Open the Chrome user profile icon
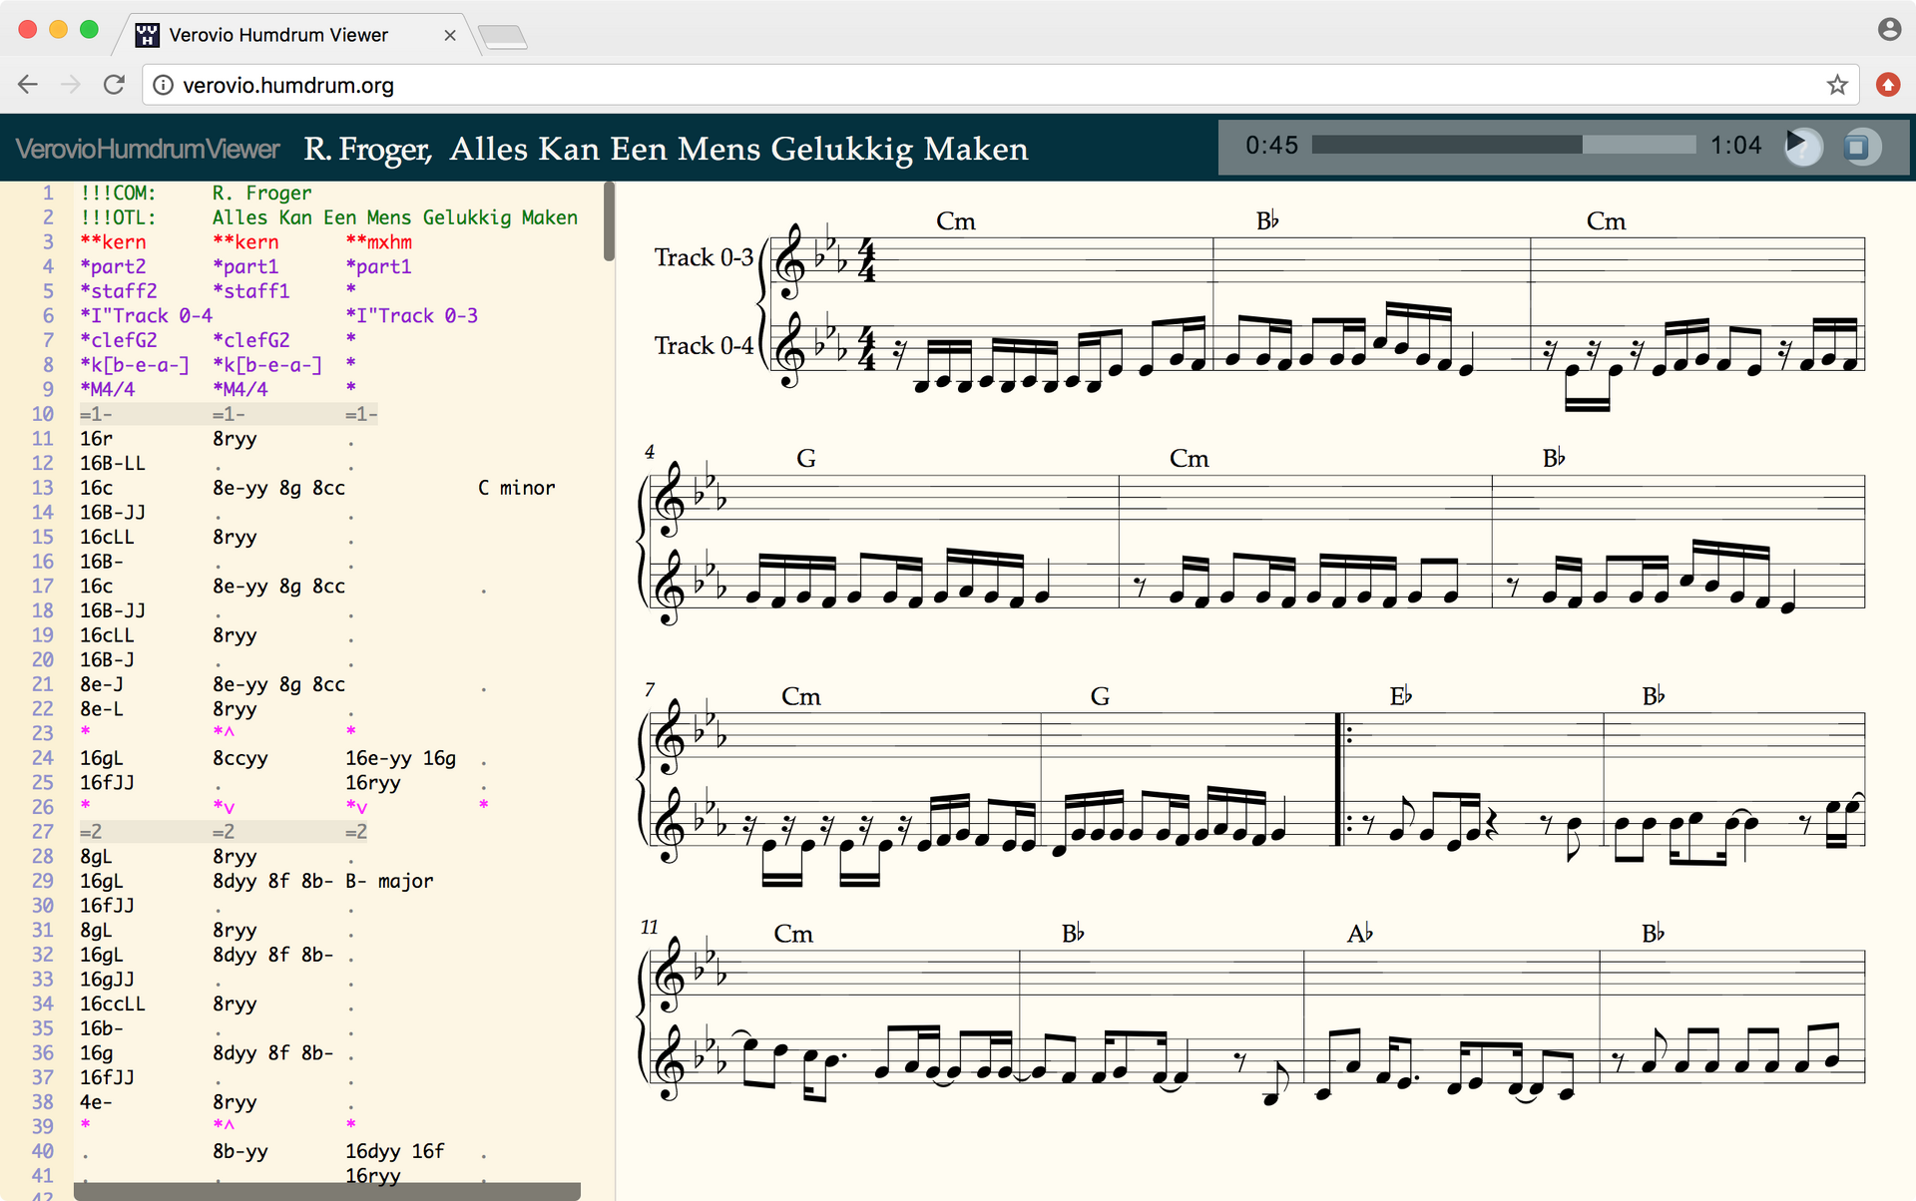The width and height of the screenshot is (1916, 1201). [x=1888, y=29]
